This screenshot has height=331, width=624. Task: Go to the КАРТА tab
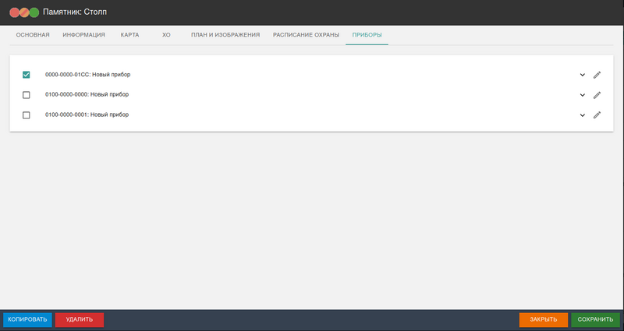click(129, 35)
